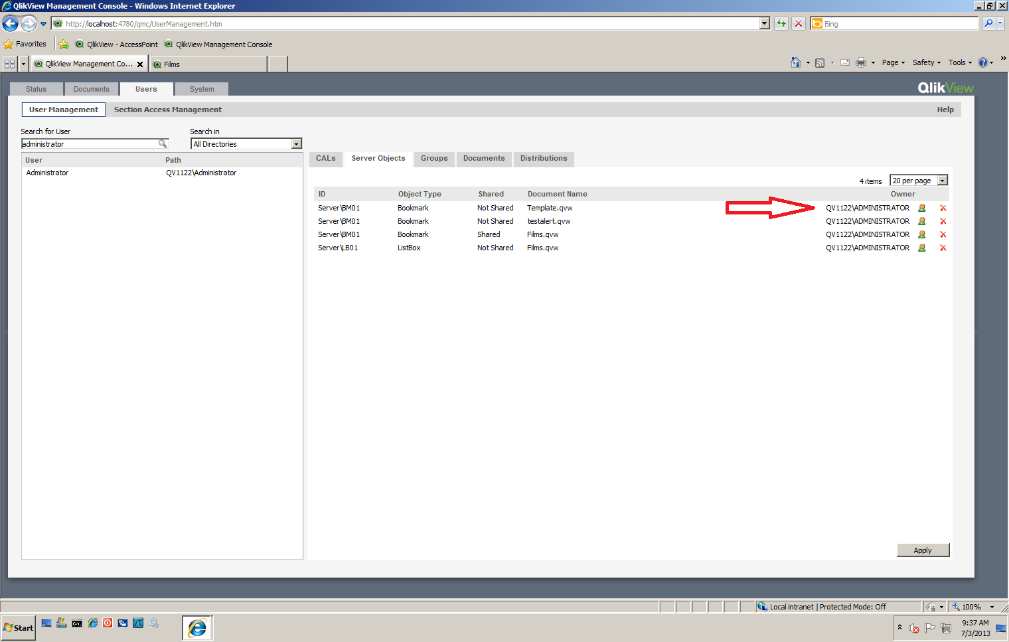This screenshot has height=642, width=1009.
Task: Open the Safety menu dropdown
Action: coord(927,62)
